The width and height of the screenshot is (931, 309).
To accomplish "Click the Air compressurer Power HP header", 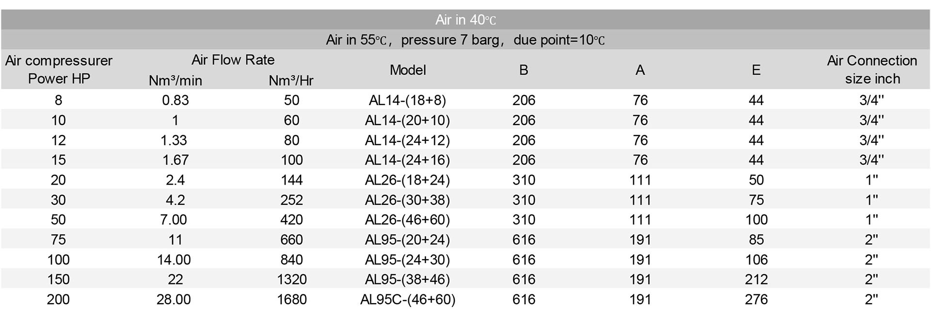I will click(x=59, y=69).
